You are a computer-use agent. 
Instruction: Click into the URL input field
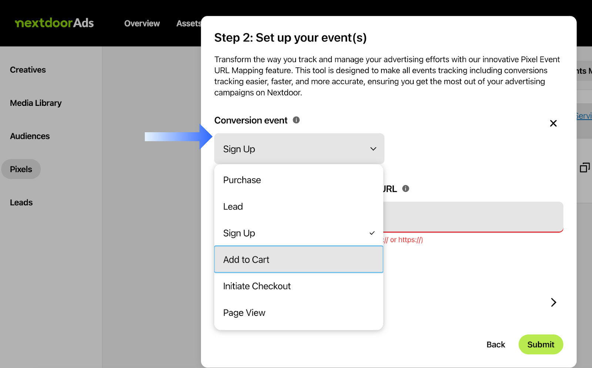tap(473, 217)
